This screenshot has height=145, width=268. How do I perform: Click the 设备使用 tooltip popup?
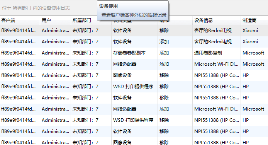coord(133,10)
